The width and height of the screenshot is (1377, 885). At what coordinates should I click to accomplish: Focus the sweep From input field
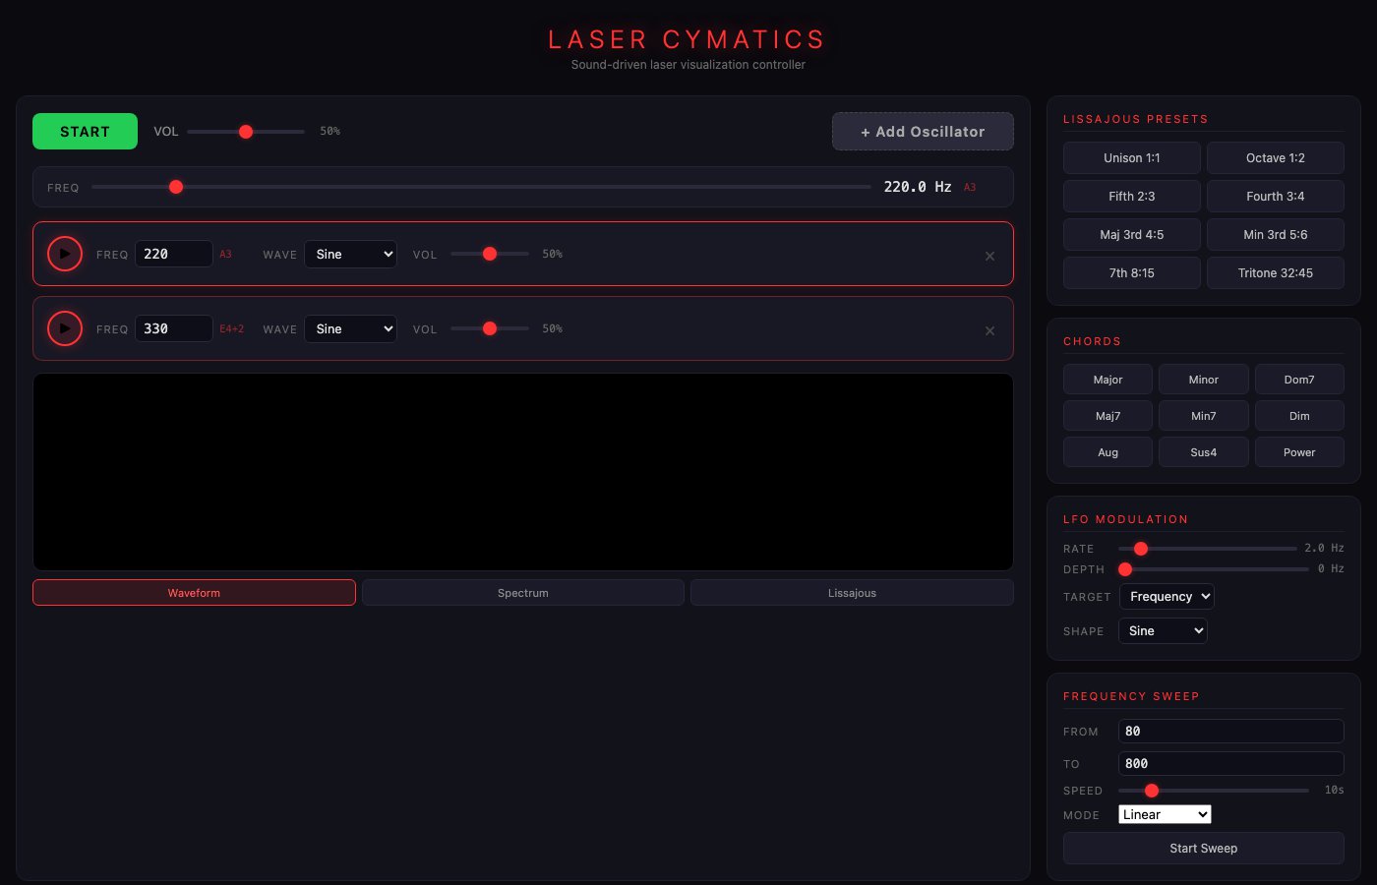pos(1231,731)
